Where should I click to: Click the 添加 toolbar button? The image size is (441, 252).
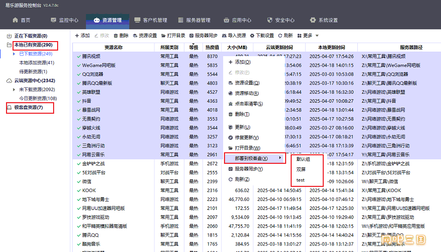[x=82, y=36]
